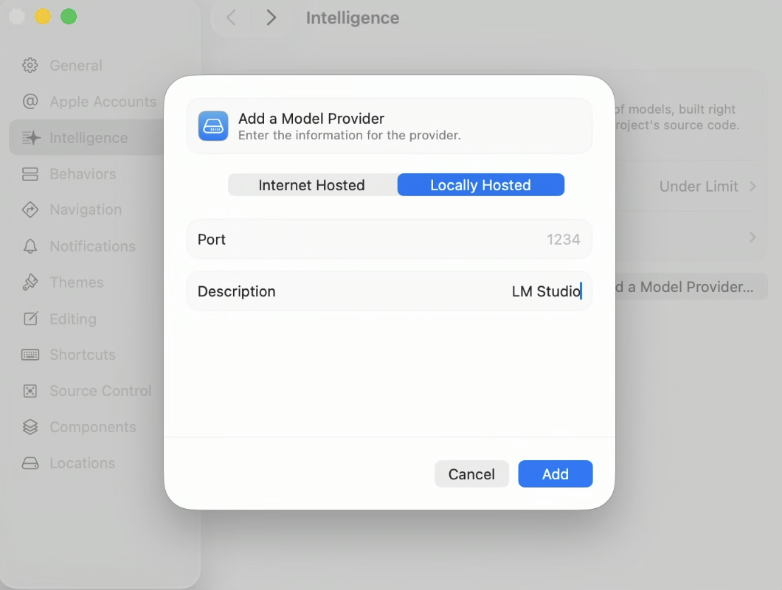
Task: Open Source Control settings pane
Action: (100, 391)
